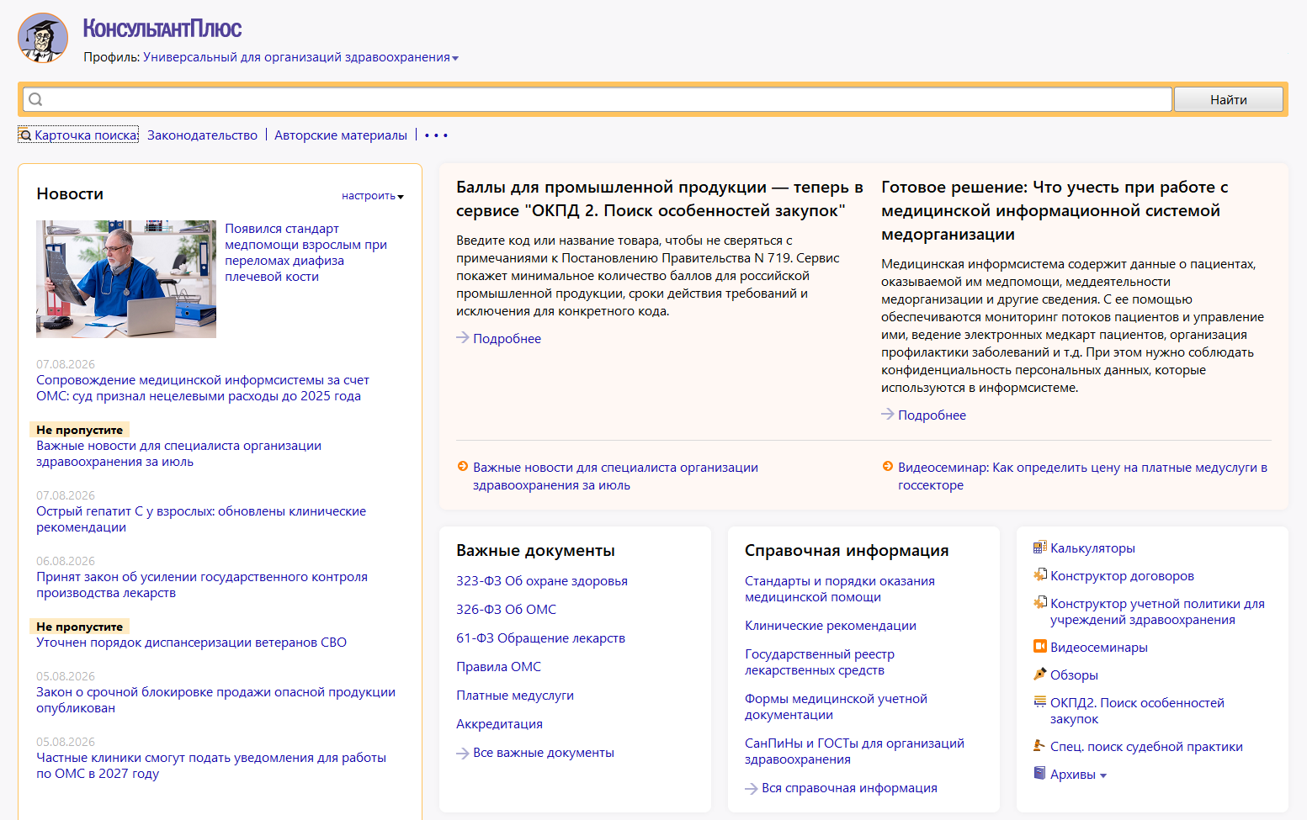Screen dimensions: 1307x820
Task: Open Спец. поиск судебной практики
Action: pos(1146,747)
